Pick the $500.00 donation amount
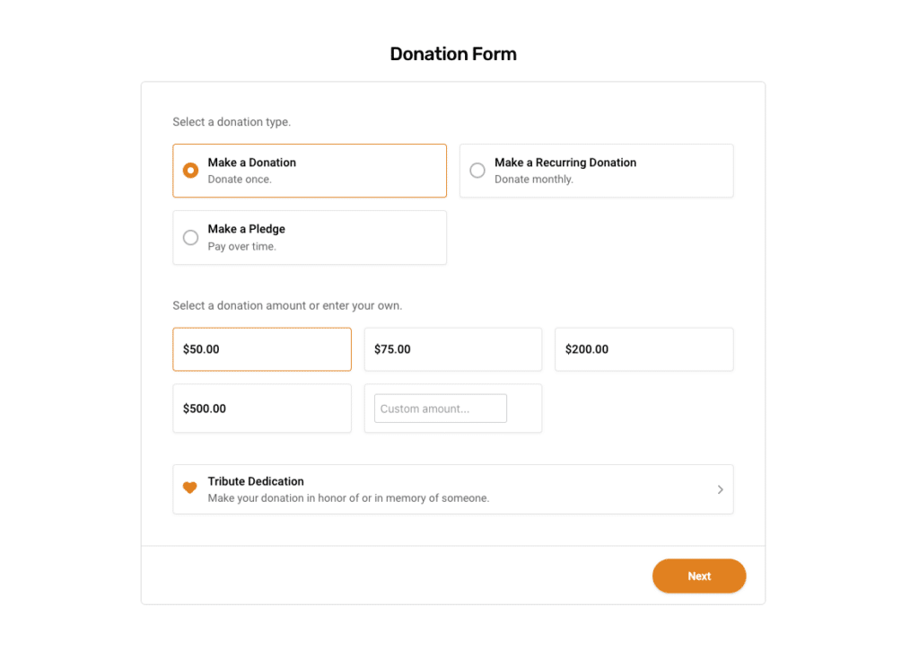 click(262, 409)
